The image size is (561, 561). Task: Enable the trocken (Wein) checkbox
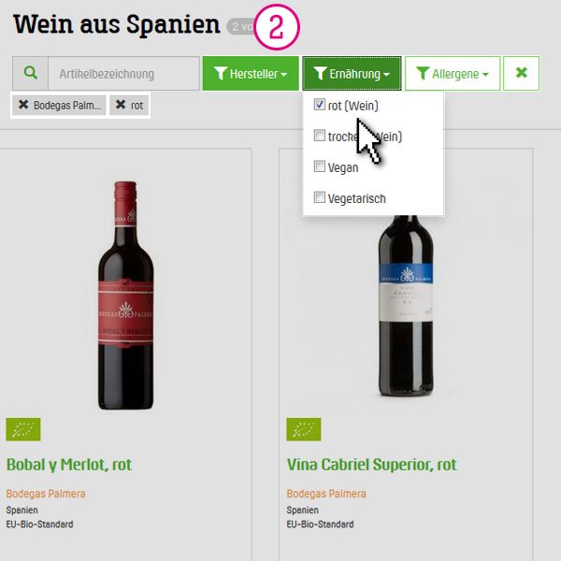coord(319,136)
